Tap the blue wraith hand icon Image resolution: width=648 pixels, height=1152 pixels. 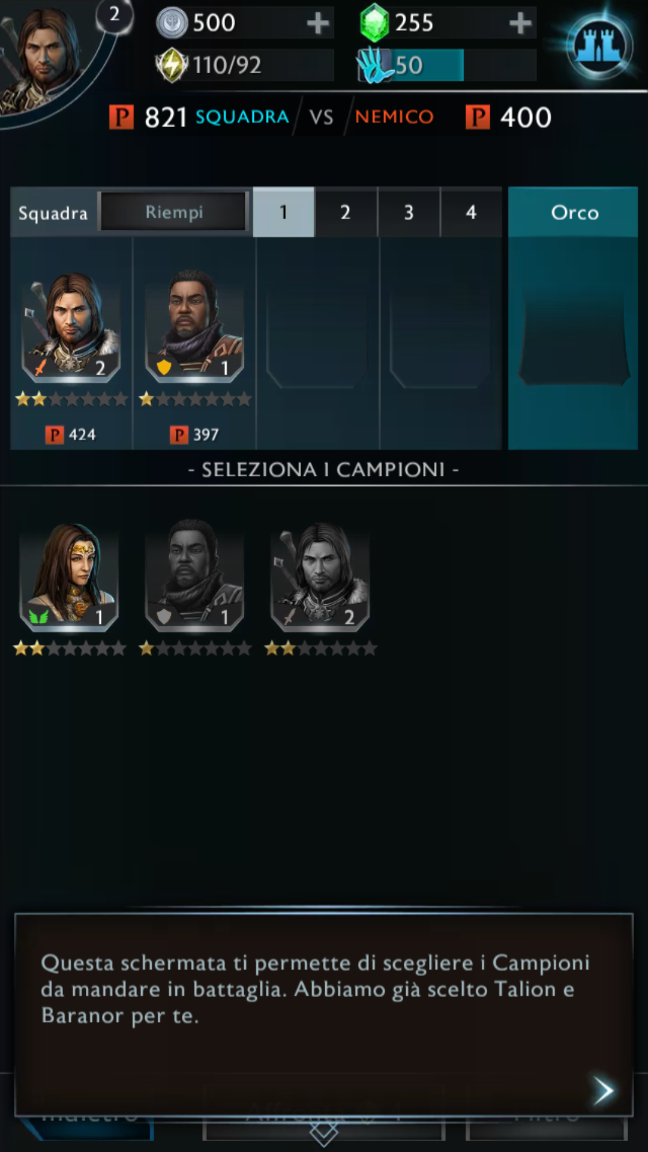[x=373, y=65]
